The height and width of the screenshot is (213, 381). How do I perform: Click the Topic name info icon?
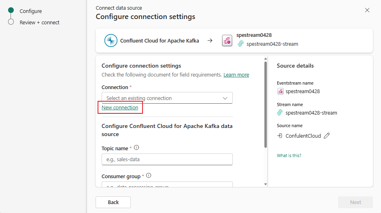click(136, 148)
